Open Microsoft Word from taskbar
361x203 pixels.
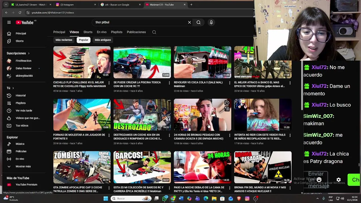pyautogui.click(x=181, y=198)
